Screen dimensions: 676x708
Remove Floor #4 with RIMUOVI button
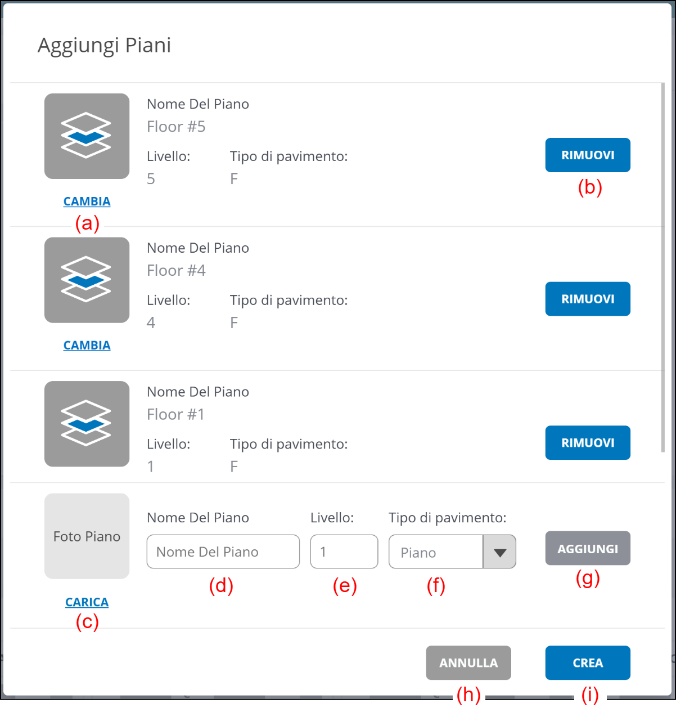coord(587,299)
